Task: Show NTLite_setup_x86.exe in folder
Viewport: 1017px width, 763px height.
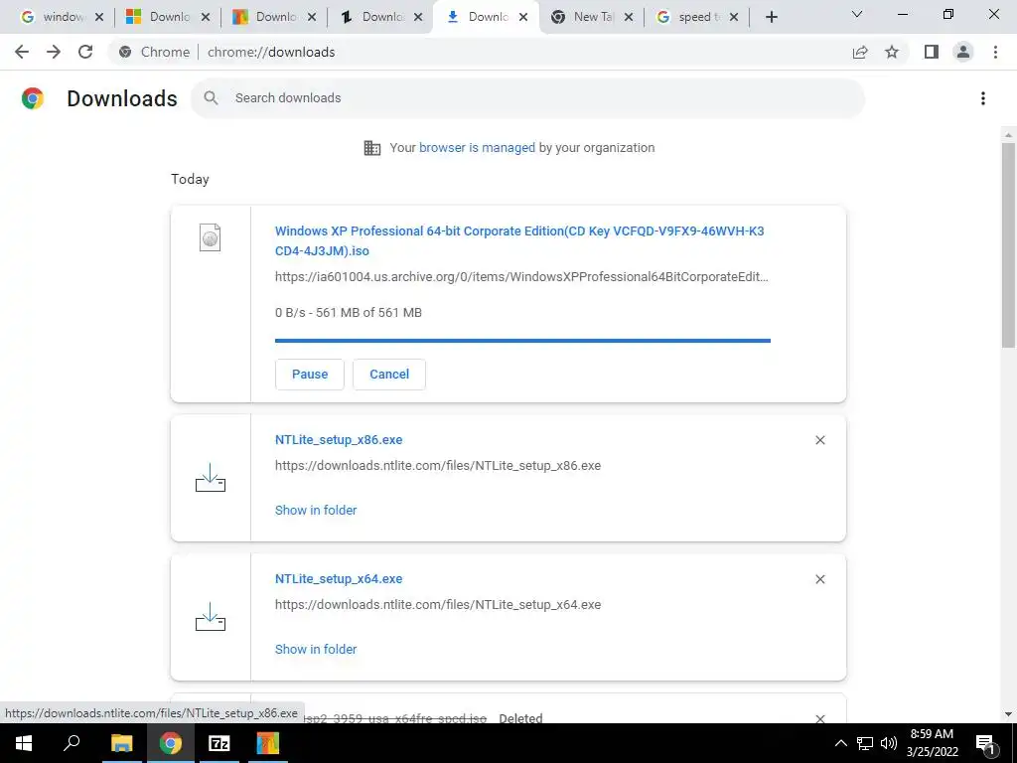Action: pos(316,510)
